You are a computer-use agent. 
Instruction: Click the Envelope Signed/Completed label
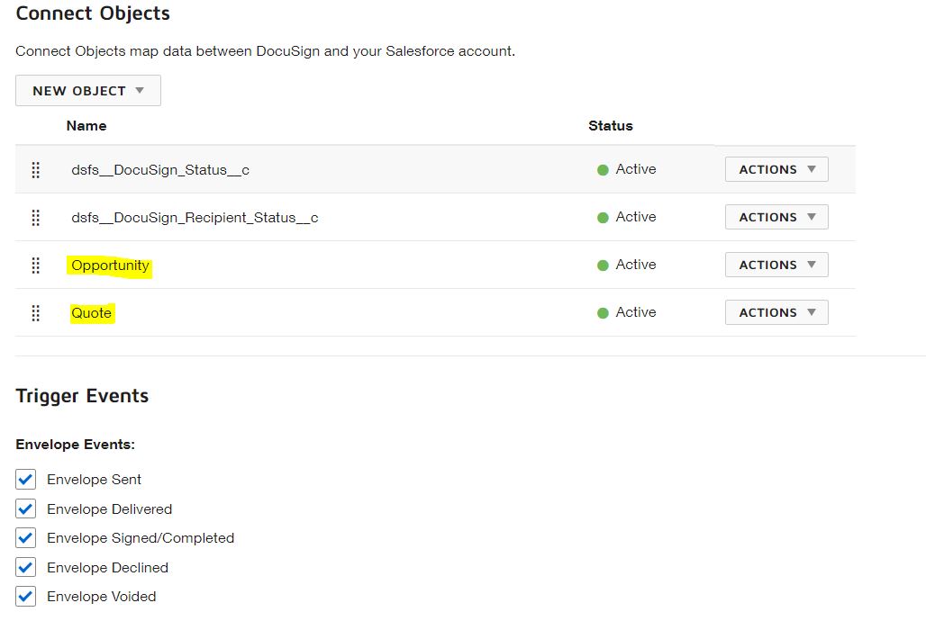click(x=141, y=538)
